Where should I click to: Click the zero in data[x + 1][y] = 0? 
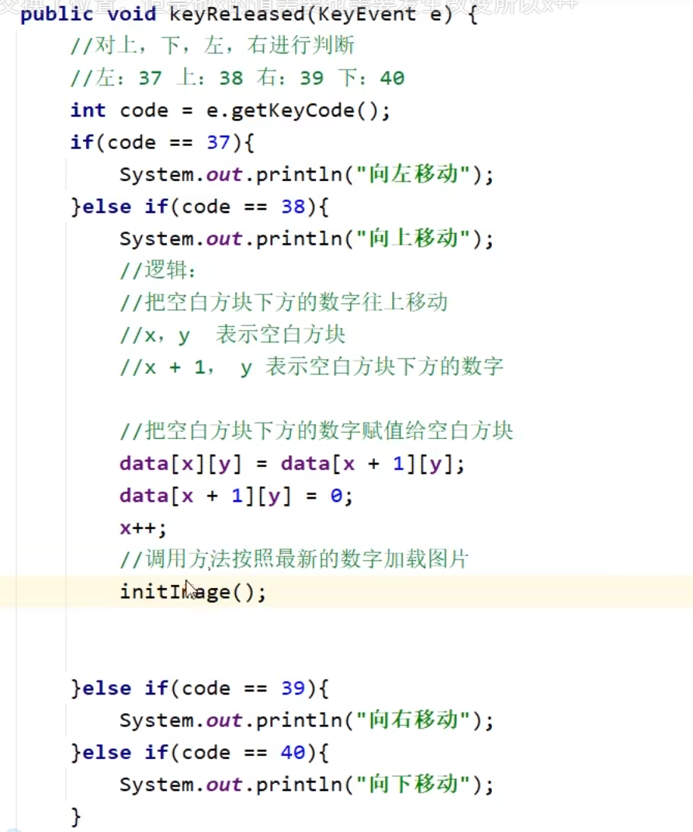335,496
